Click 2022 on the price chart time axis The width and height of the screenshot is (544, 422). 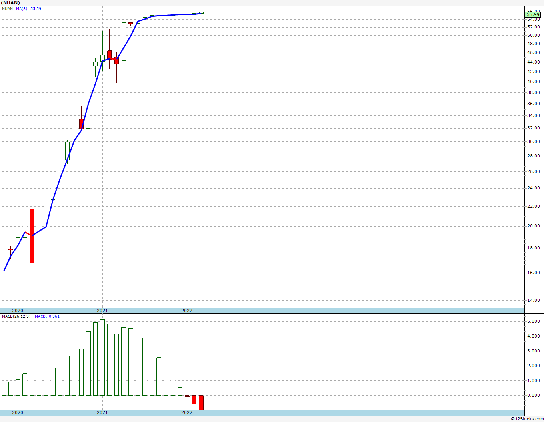(x=187, y=311)
